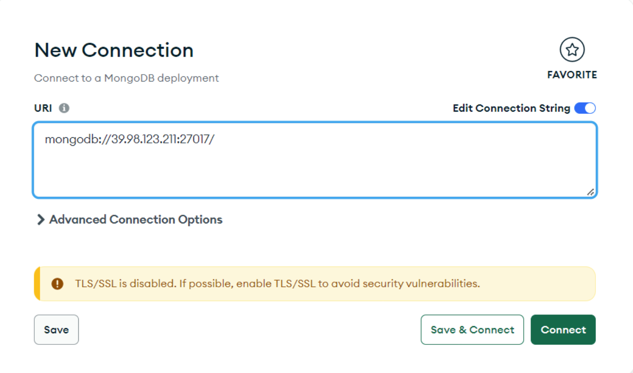
Task: Click the TLS/SSL is disabled warning message
Action: pyautogui.click(x=278, y=283)
